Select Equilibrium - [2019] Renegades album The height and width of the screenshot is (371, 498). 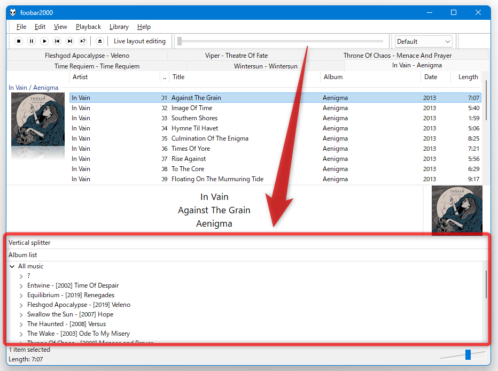(71, 295)
